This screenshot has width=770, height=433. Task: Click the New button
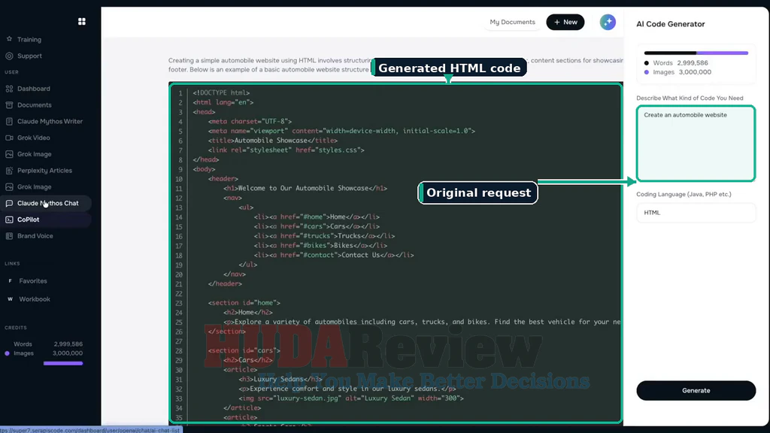click(565, 22)
